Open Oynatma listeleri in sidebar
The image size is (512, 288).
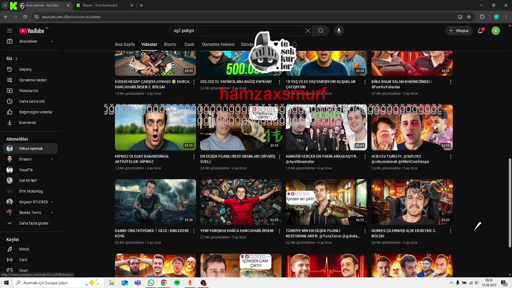pyautogui.click(x=30, y=80)
